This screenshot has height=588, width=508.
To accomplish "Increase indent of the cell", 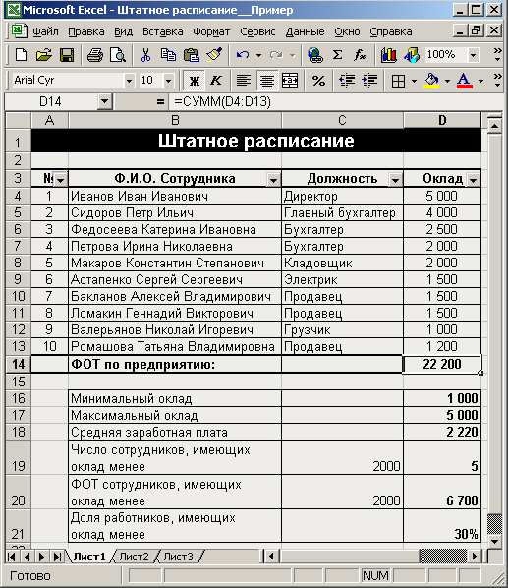I will 369,81.
